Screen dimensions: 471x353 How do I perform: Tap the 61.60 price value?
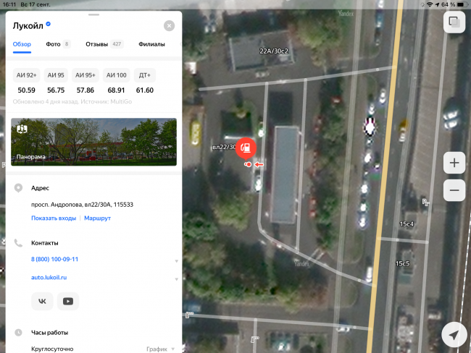145,90
